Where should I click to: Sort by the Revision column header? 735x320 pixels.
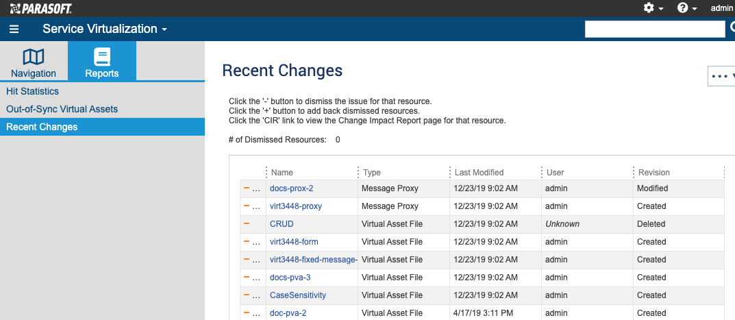point(654,173)
